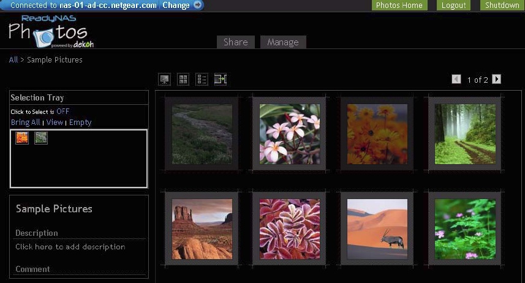Open the orange flowers photo
The height and width of the screenshot is (283, 525).
[x=377, y=134]
